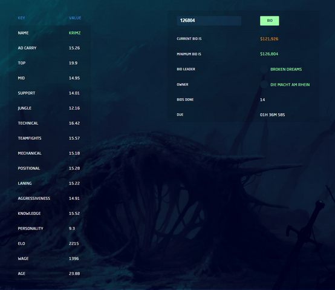The height and width of the screenshot is (290, 335).
Task: Sort by the VALUE column header
Action: 75,18
